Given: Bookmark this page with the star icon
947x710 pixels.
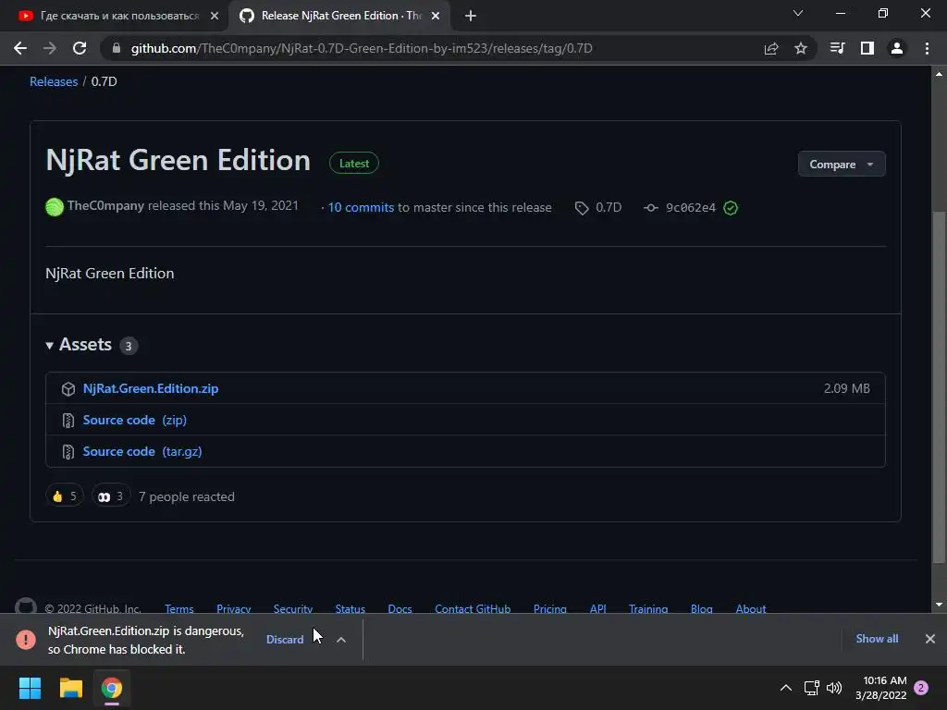Looking at the screenshot, I should tap(801, 48).
